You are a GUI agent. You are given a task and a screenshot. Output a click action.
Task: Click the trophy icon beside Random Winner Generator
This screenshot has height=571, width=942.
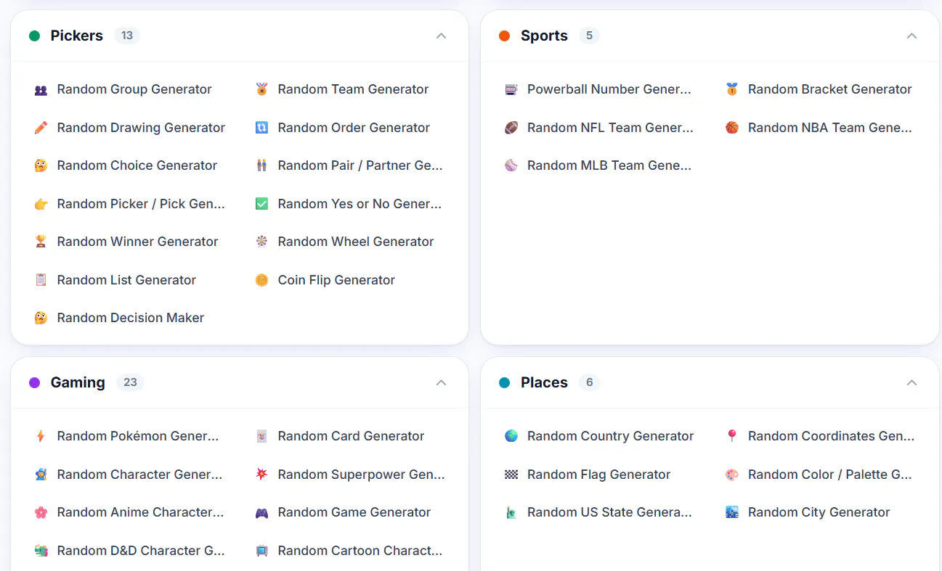click(41, 242)
